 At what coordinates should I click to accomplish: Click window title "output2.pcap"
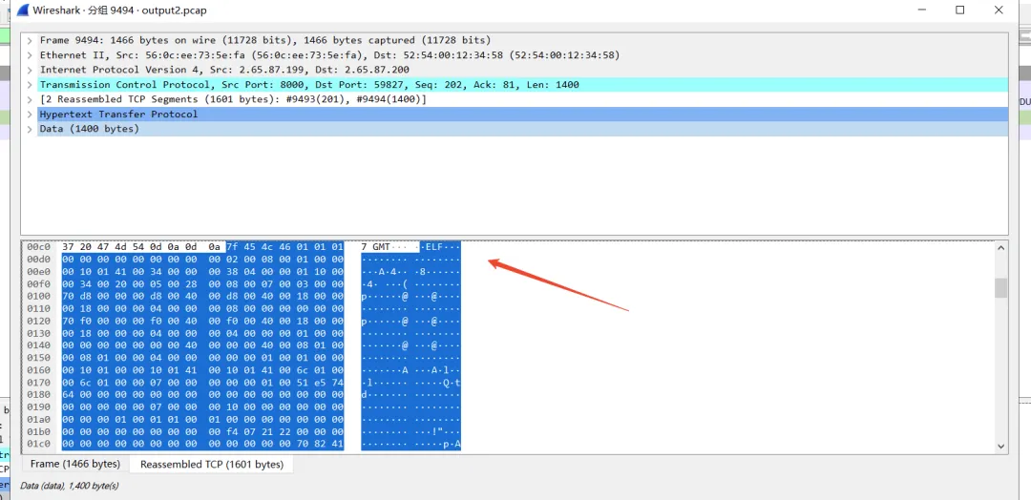pos(175,10)
